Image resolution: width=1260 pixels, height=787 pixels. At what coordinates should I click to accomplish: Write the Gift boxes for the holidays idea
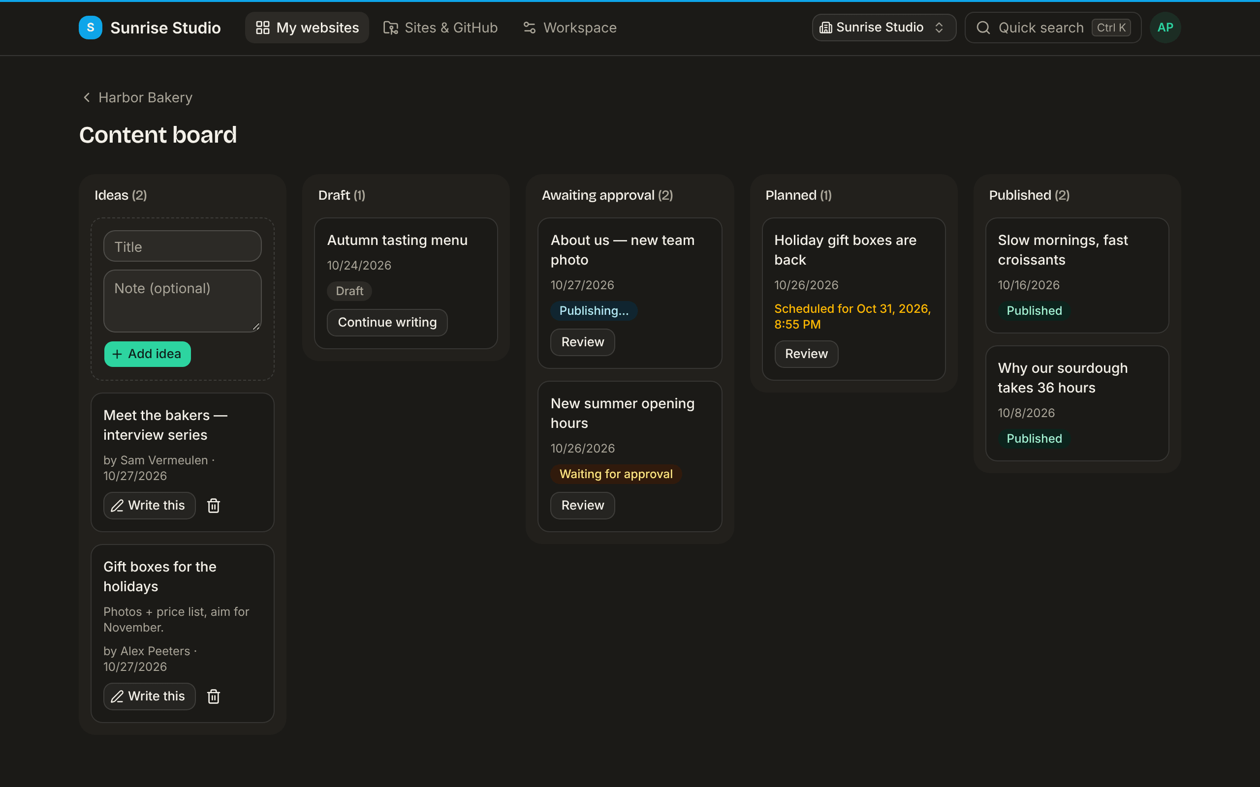coord(149,696)
